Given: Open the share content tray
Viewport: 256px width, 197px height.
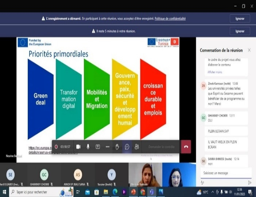Looking at the screenshot, I should pos(98,147).
